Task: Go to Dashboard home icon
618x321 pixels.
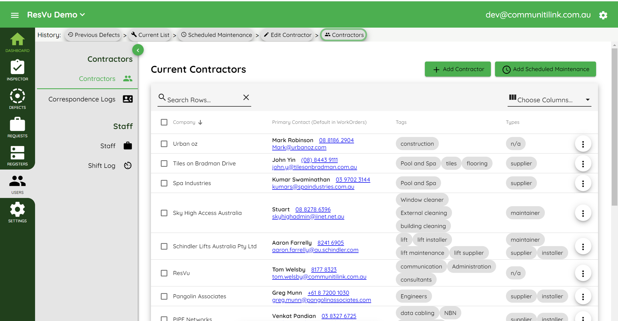Action: click(18, 42)
